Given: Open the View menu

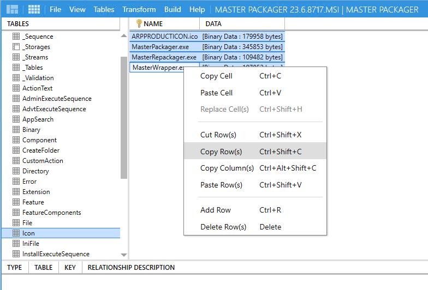Looking at the screenshot, I should 78,10.
